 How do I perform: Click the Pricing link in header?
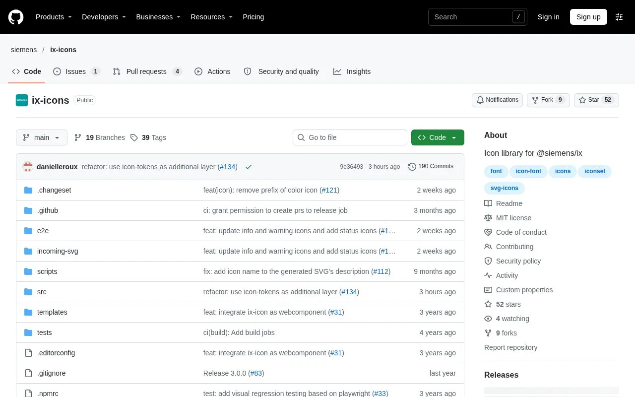253,17
